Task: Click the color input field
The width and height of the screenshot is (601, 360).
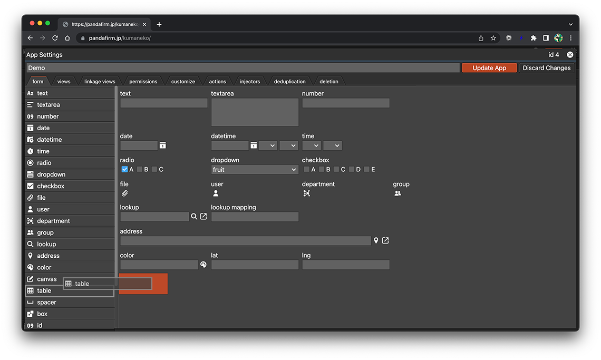Action: 159,265
